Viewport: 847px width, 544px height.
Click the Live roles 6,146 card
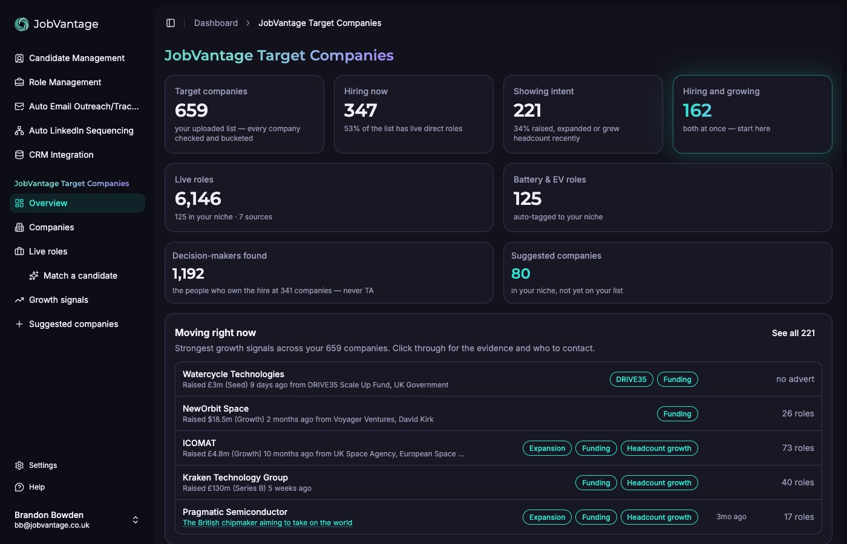tap(329, 198)
